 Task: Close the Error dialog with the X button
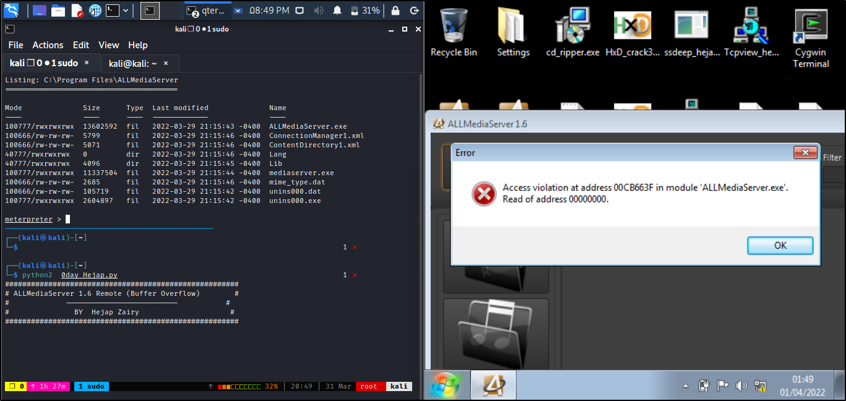[805, 152]
